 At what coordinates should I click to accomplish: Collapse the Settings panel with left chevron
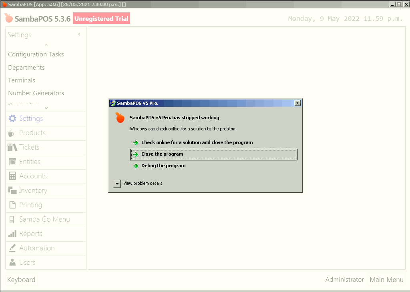pyautogui.click(x=79, y=34)
